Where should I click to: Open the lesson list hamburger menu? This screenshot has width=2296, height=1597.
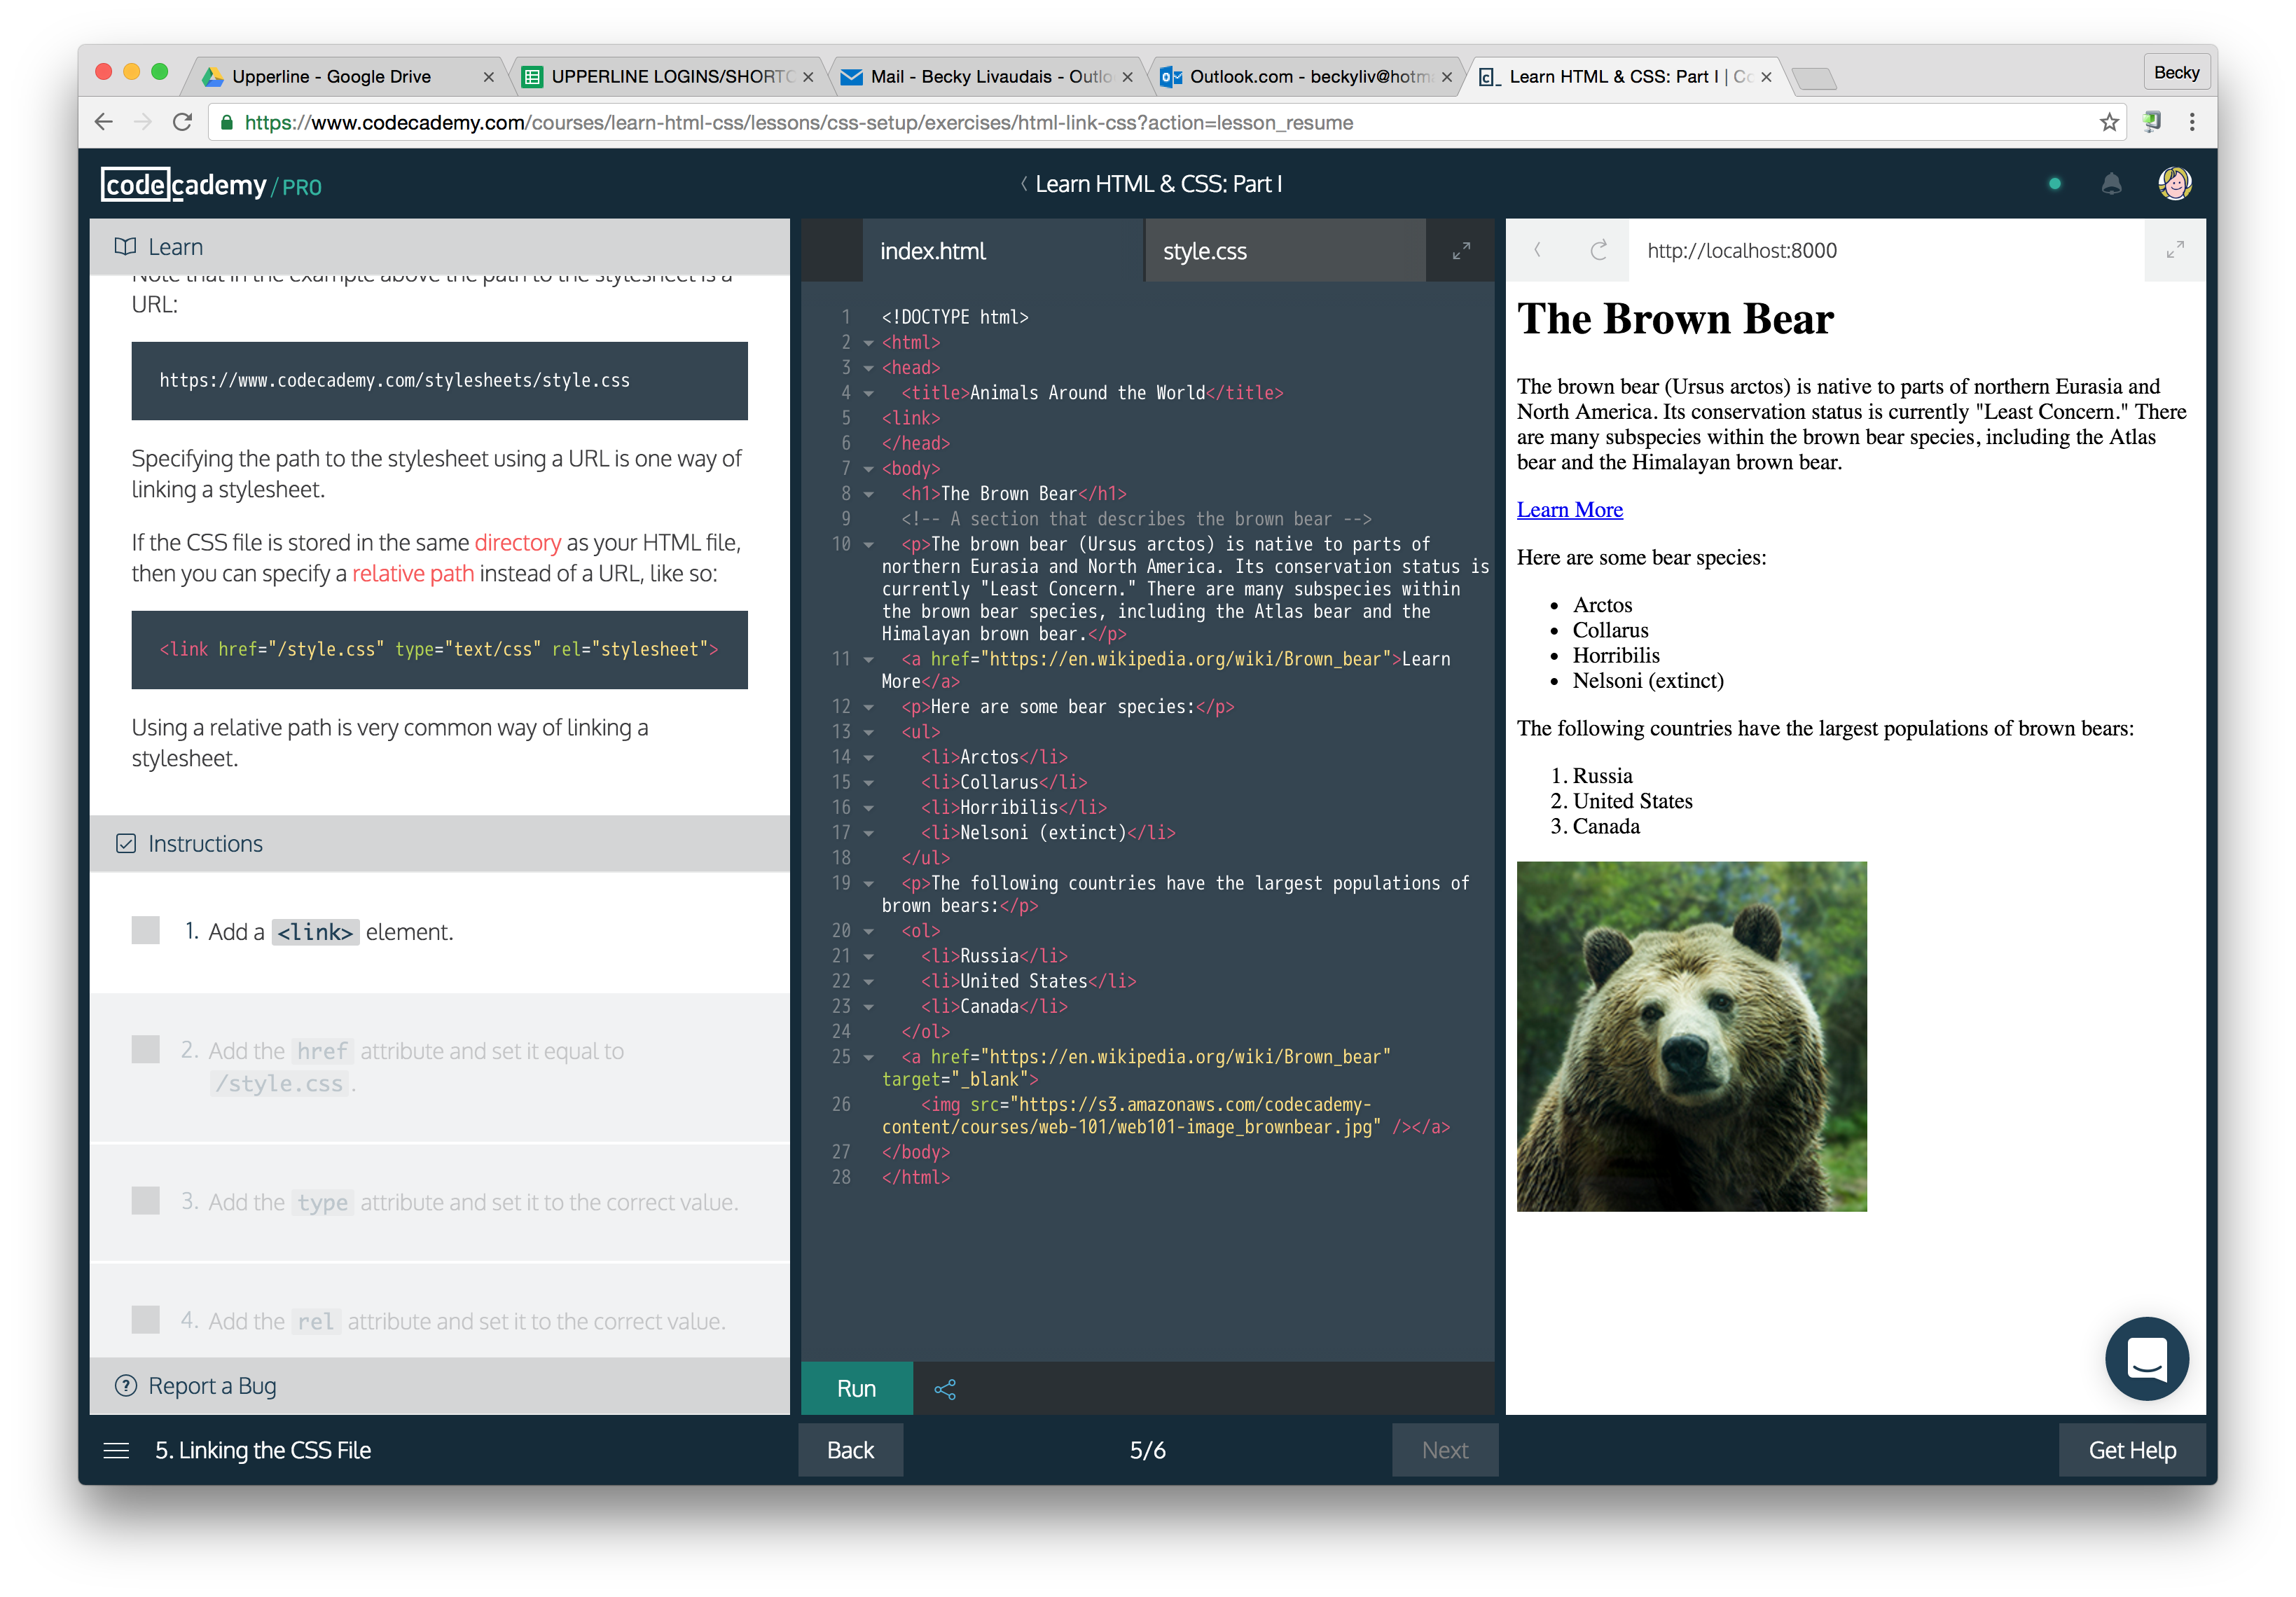(116, 1451)
